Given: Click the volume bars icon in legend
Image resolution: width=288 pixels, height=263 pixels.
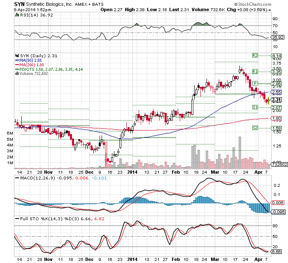Looking at the screenshot, I should (17, 74).
